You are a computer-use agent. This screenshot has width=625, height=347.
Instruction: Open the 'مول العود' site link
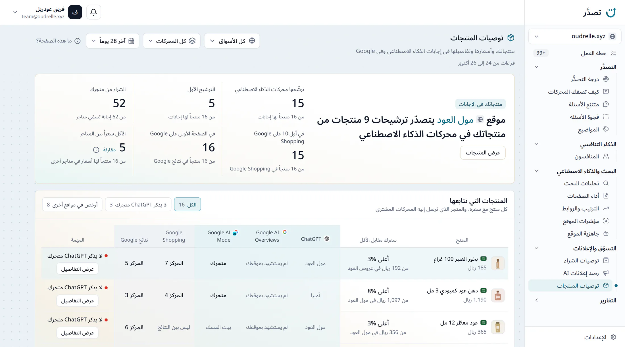pyautogui.click(x=455, y=120)
